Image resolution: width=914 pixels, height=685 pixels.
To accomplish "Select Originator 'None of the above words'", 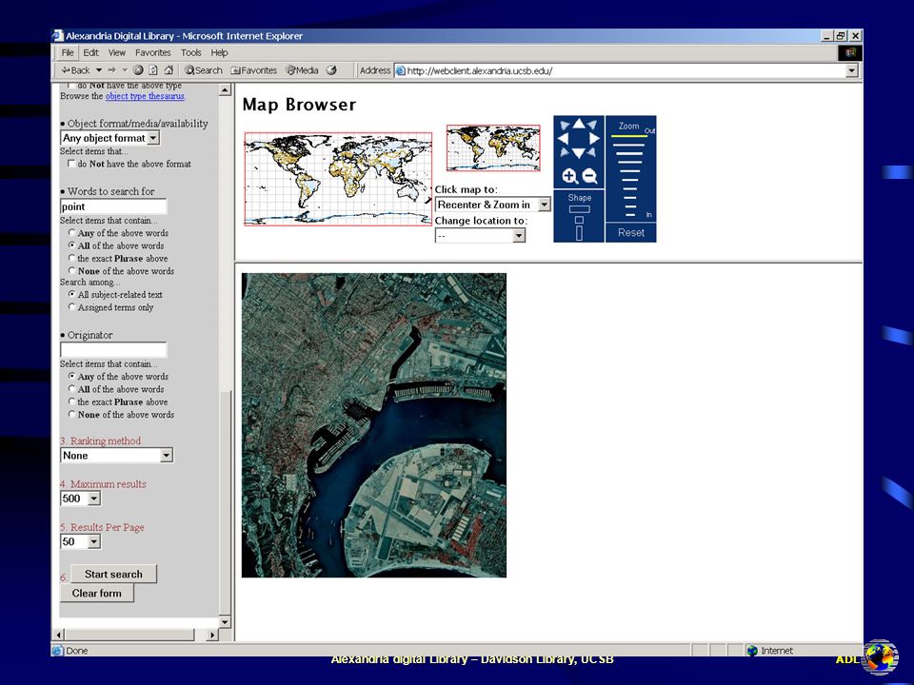I will coord(71,414).
